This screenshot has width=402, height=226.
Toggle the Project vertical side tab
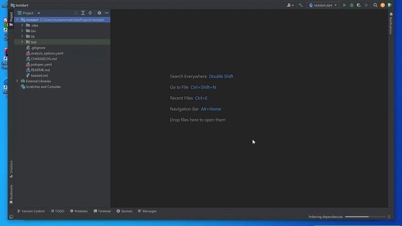coord(11,19)
